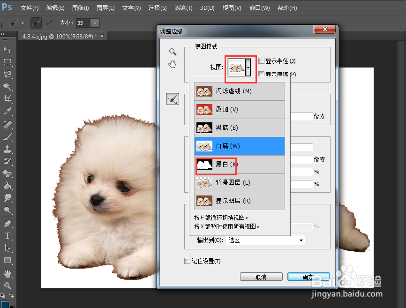Open the 输出到 dropdown
Image resolution: width=406 pixels, height=308 pixels.
(x=265, y=240)
